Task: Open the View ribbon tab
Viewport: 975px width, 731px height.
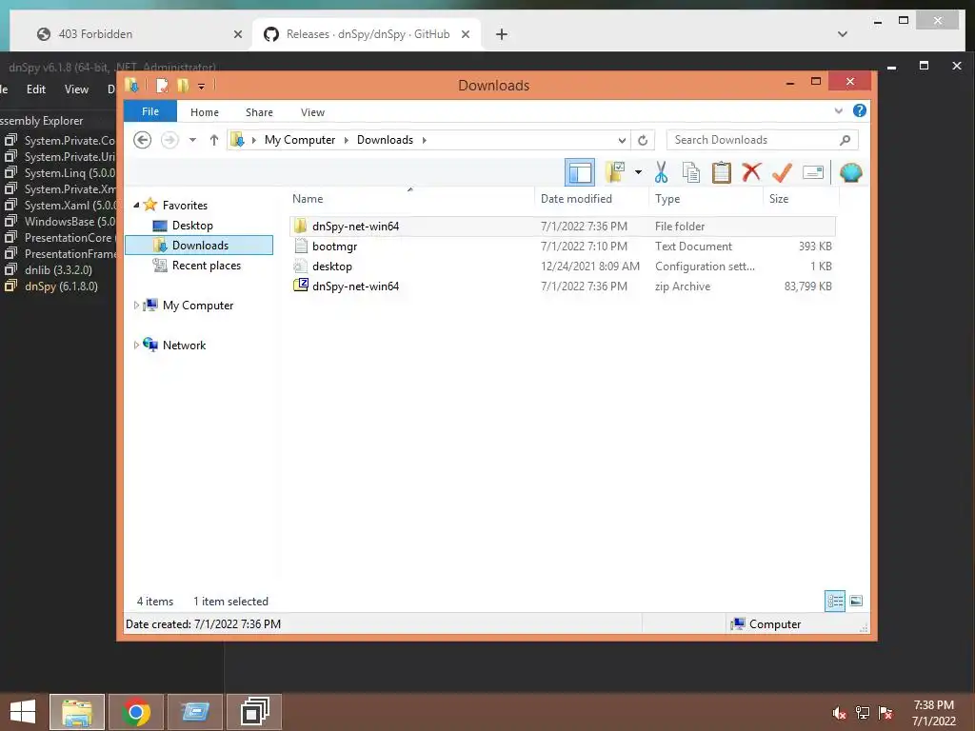Action: [x=312, y=112]
